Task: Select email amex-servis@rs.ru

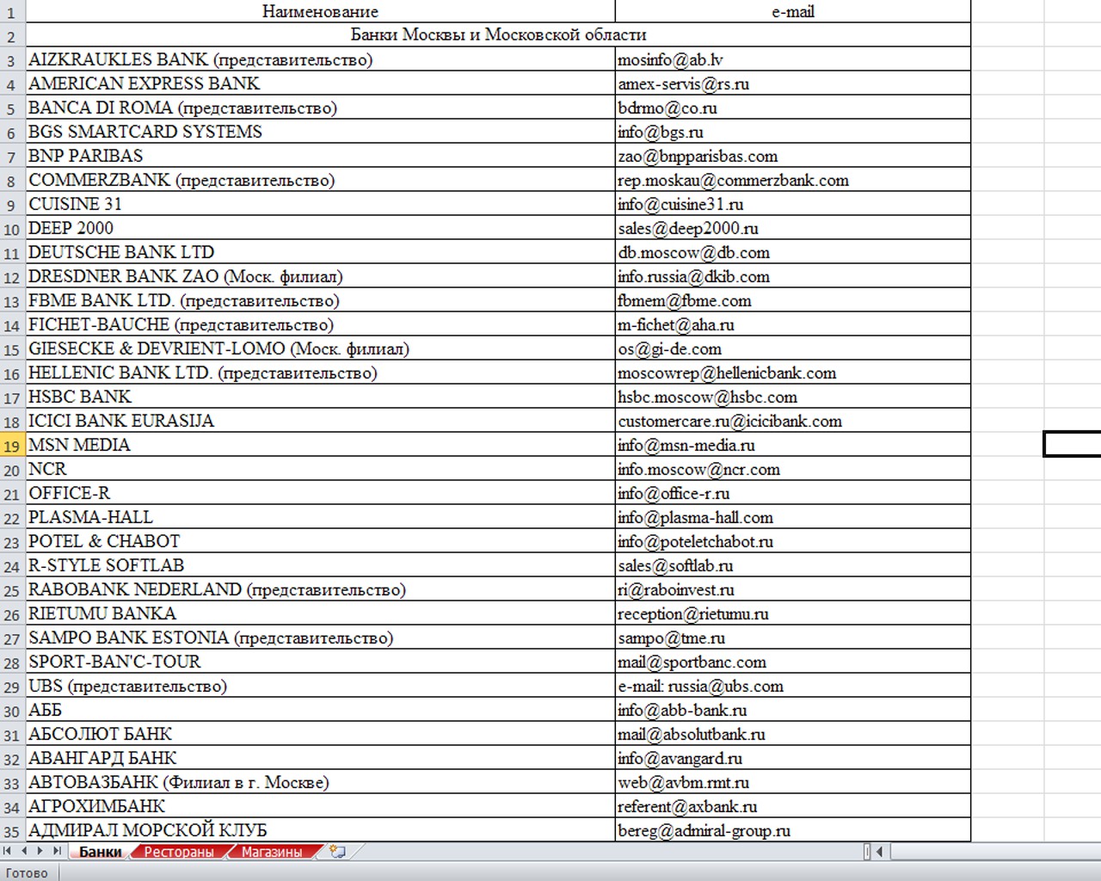Action: click(x=793, y=83)
